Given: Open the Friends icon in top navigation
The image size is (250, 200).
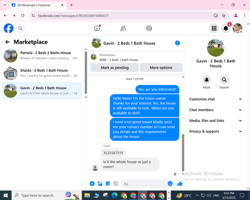Looking at the screenshot, I should [123, 28].
